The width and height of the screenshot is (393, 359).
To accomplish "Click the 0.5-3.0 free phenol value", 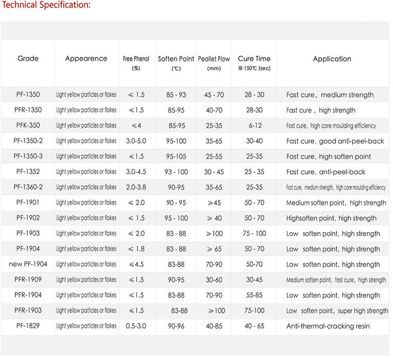I will tap(137, 326).
